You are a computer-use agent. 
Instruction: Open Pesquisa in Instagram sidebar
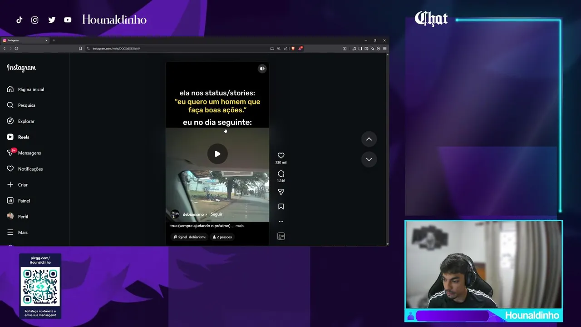pos(21,105)
